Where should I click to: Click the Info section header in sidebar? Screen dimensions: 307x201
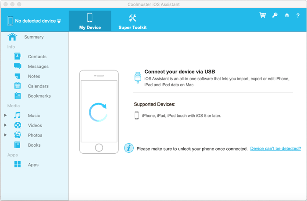[x=11, y=47]
